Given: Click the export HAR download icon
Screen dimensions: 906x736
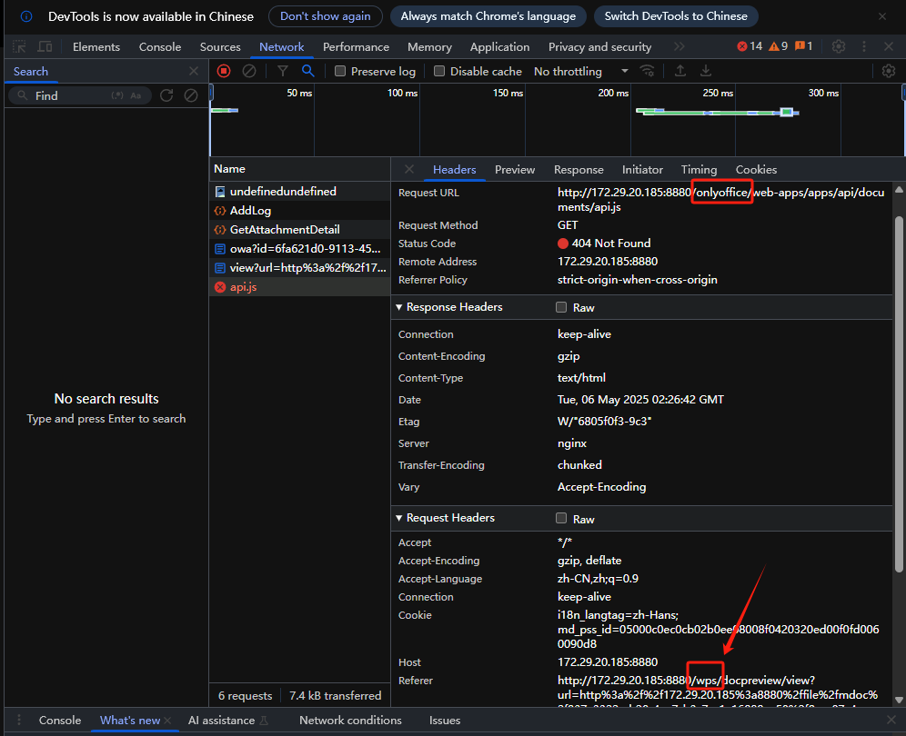Looking at the screenshot, I should (705, 71).
